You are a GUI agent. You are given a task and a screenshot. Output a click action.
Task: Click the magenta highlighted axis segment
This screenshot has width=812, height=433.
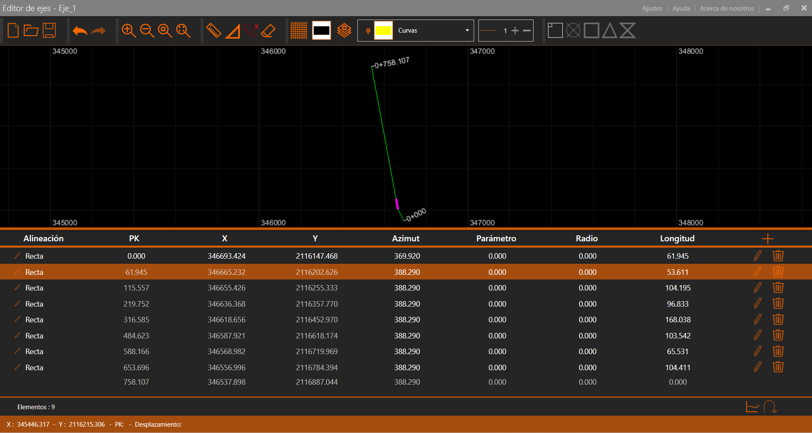click(397, 204)
